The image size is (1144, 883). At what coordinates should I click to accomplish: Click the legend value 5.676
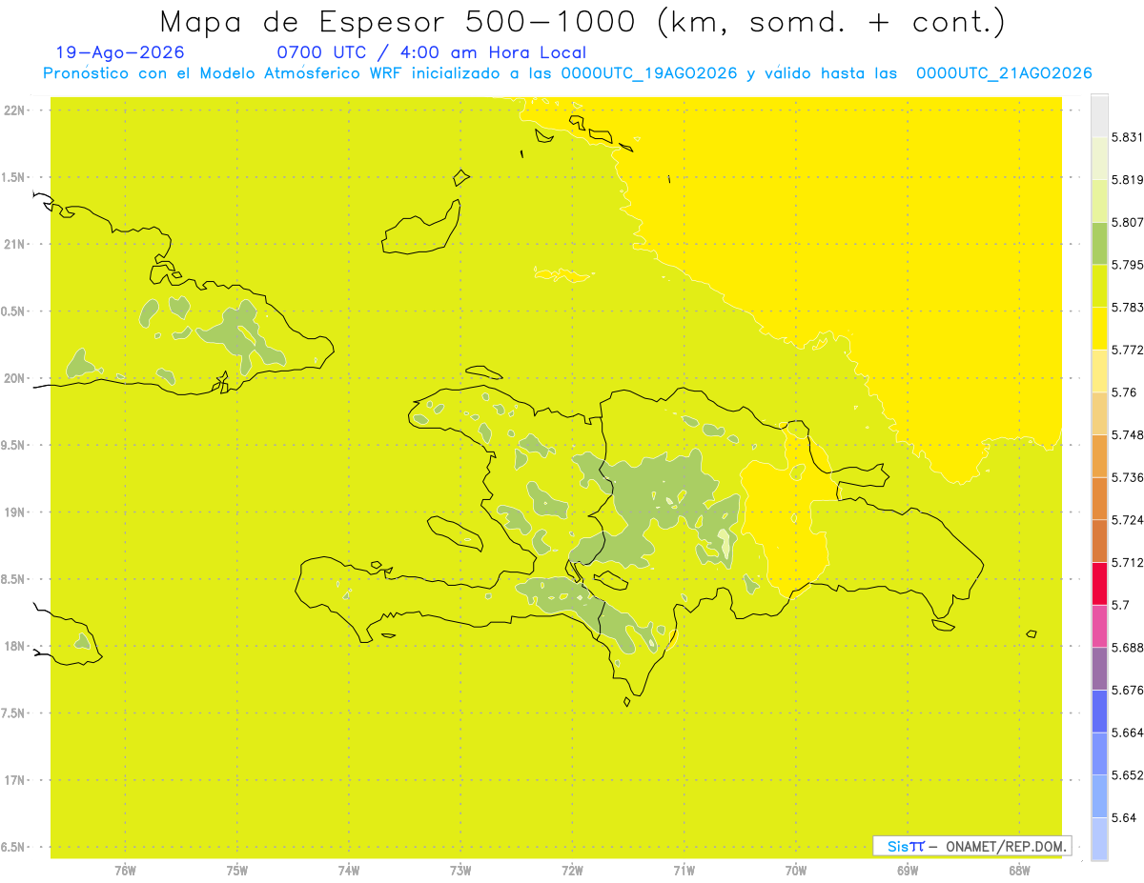(x=1128, y=690)
